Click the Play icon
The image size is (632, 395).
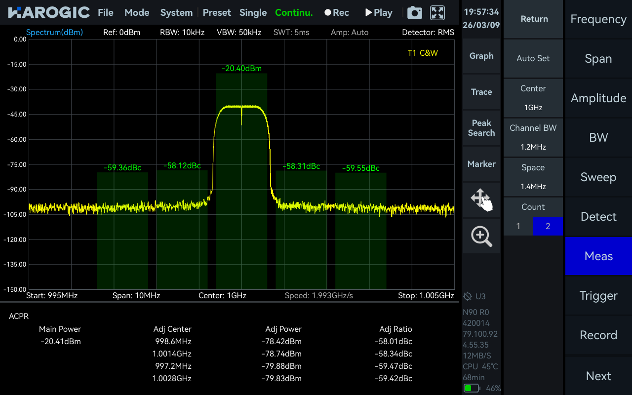378,12
